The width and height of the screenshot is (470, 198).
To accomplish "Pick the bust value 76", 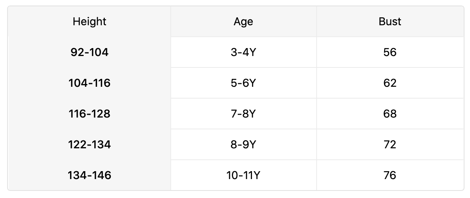I will point(390,175).
